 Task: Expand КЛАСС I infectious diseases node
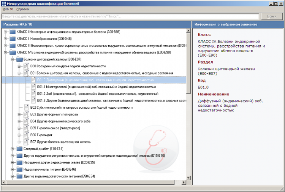(x=5, y=32)
